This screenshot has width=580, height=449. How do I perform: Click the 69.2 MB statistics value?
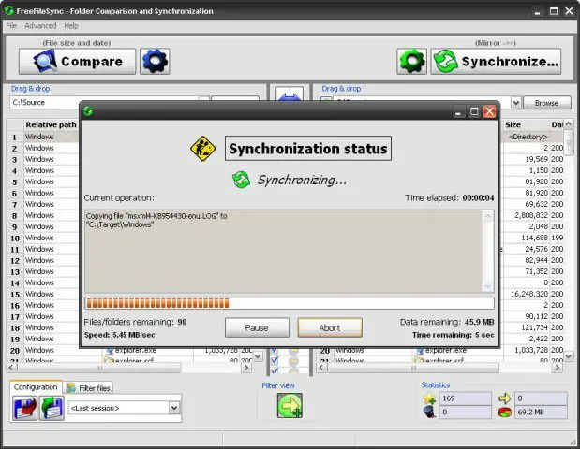(x=542, y=413)
